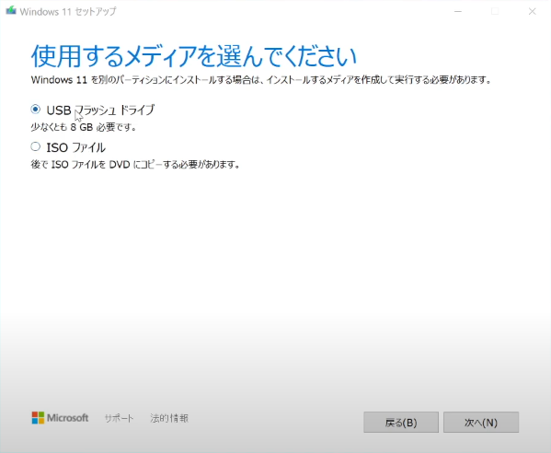Click the Windows 11 setup title bar icon
Screen dimensions: 551x453
coord(11,10)
